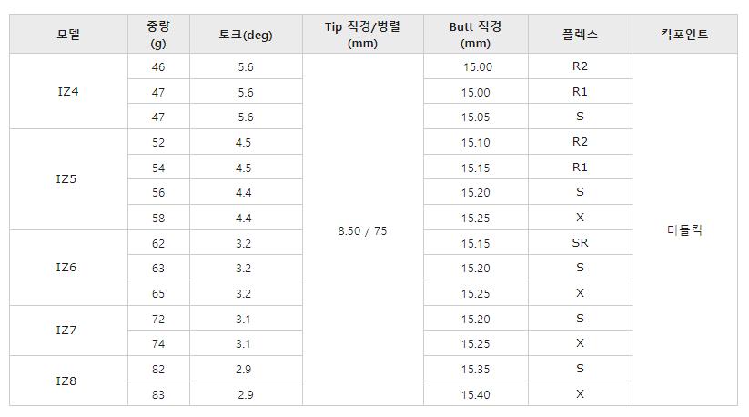
Task: Select the 플렉스 column header
Action: point(580,35)
